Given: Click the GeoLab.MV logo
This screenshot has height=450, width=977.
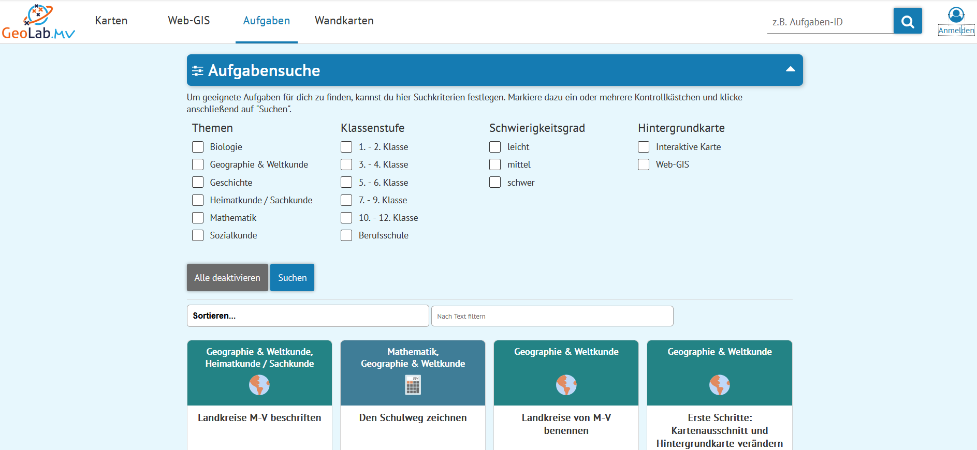Looking at the screenshot, I should tap(38, 22).
